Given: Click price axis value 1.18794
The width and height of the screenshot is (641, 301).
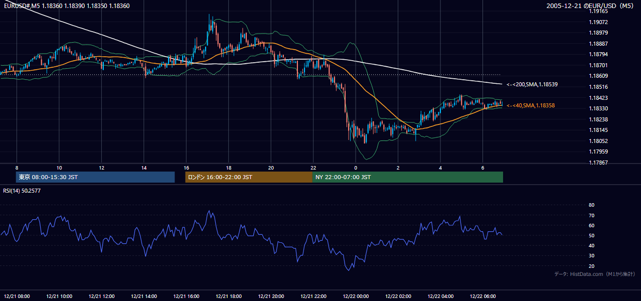Looking at the screenshot, I should (599, 54).
